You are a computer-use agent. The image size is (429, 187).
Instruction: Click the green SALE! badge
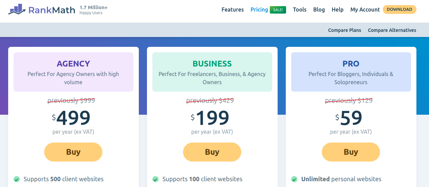[278, 10]
